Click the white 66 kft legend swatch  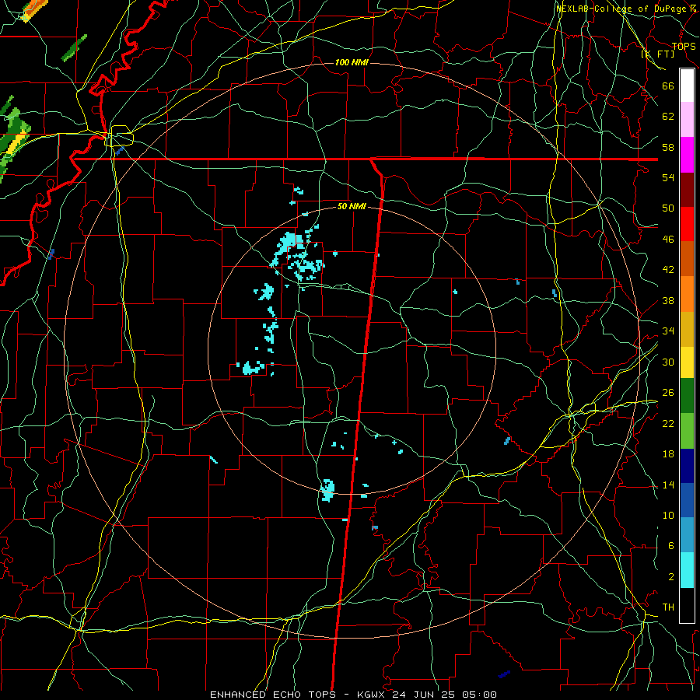point(687,86)
